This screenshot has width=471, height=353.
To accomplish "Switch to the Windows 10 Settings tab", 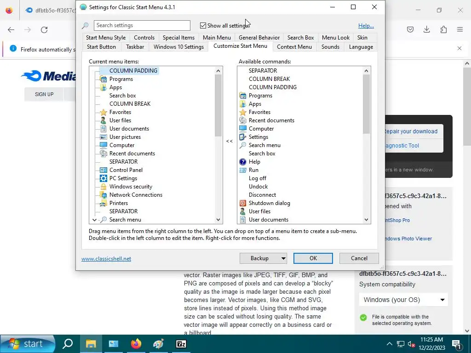I will tap(179, 47).
